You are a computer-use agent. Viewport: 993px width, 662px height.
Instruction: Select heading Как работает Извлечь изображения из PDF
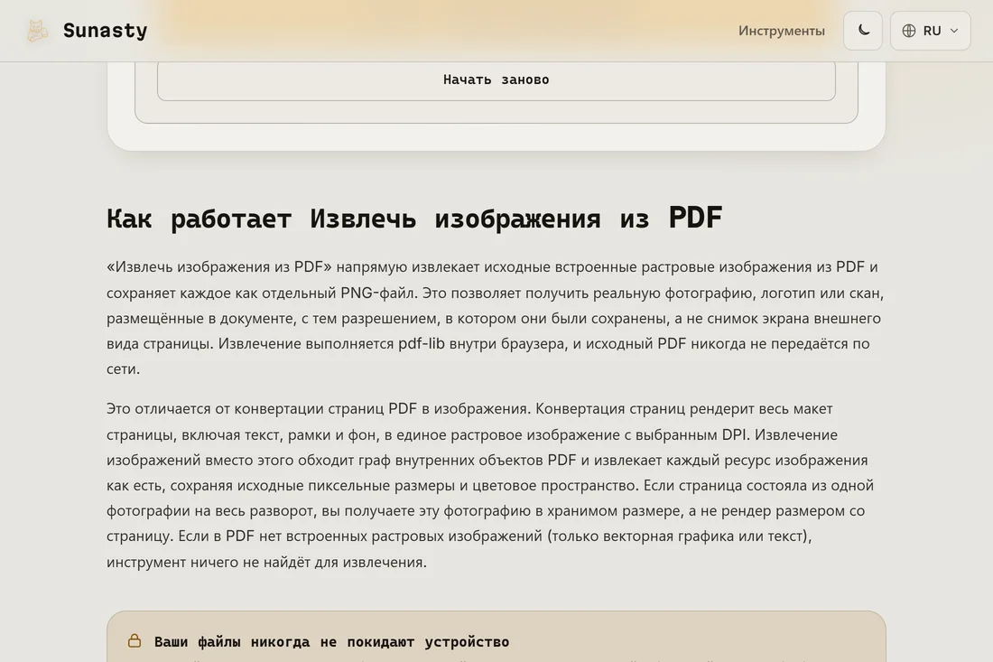point(414,218)
